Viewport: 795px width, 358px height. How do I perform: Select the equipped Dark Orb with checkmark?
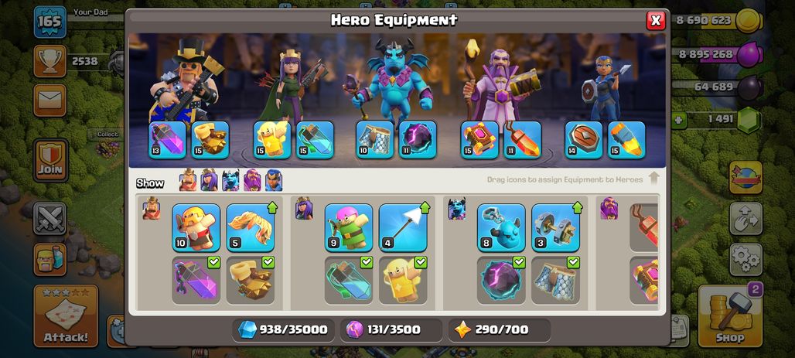point(501,281)
